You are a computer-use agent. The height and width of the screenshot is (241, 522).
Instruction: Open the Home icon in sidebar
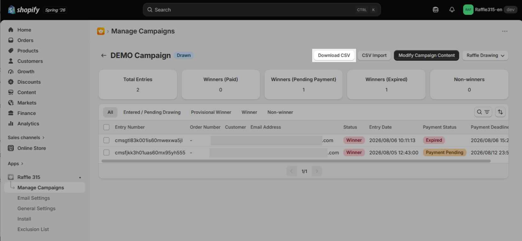pos(11,30)
